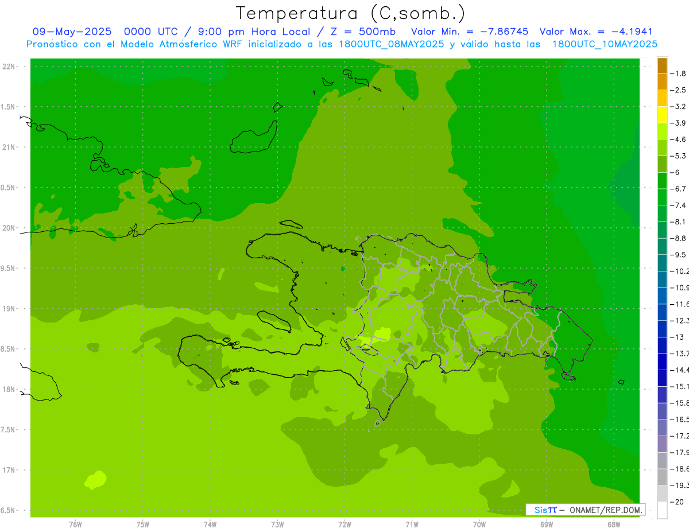Click the '20N' latitude label
The height and width of the screenshot is (532, 689).
(x=10, y=228)
